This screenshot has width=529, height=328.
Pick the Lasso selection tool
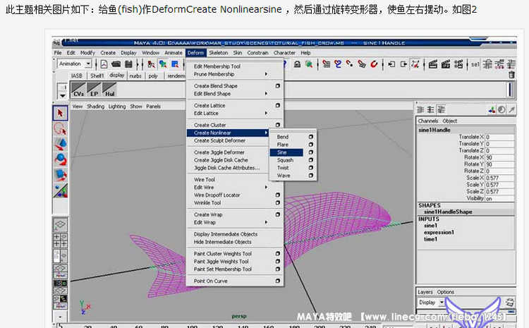[x=61, y=128]
